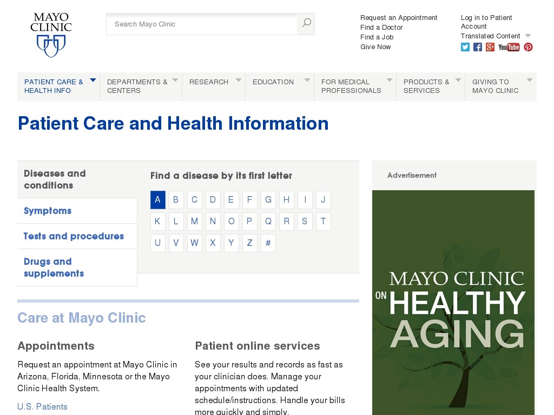Screen dimensions: 554x415
Task: Select letter A in the disease index
Action: pyautogui.click(x=157, y=199)
